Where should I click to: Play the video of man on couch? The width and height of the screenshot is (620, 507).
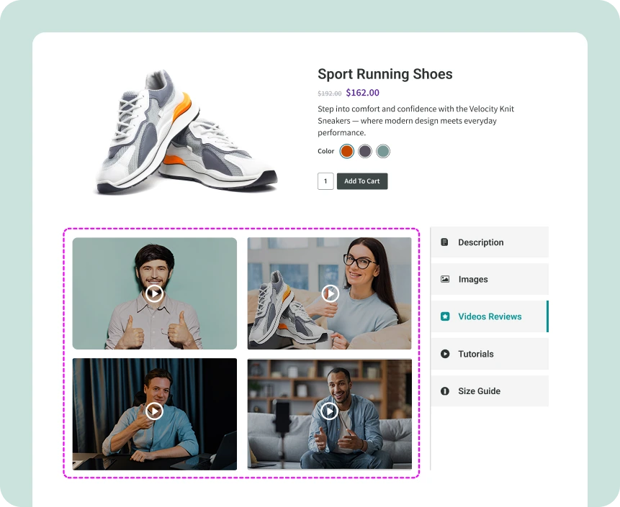329,411
